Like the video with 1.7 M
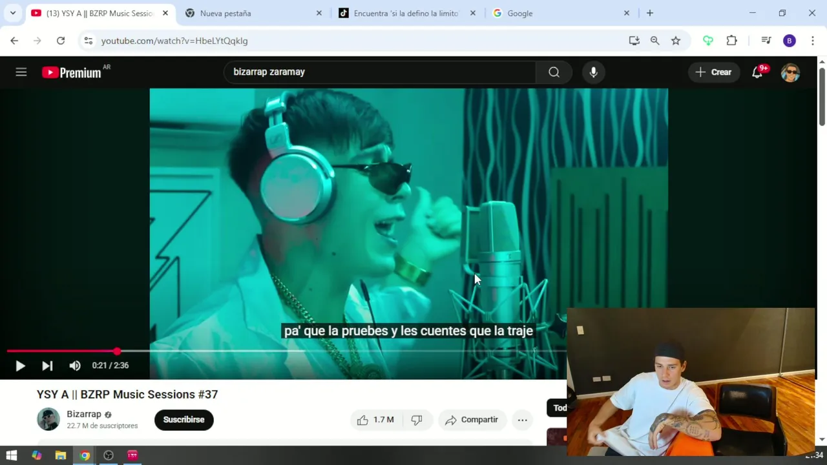827x465 pixels. pyautogui.click(x=375, y=420)
